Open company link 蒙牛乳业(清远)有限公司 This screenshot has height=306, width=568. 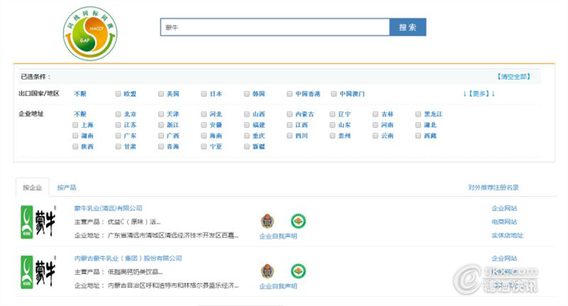click(x=108, y=208)
